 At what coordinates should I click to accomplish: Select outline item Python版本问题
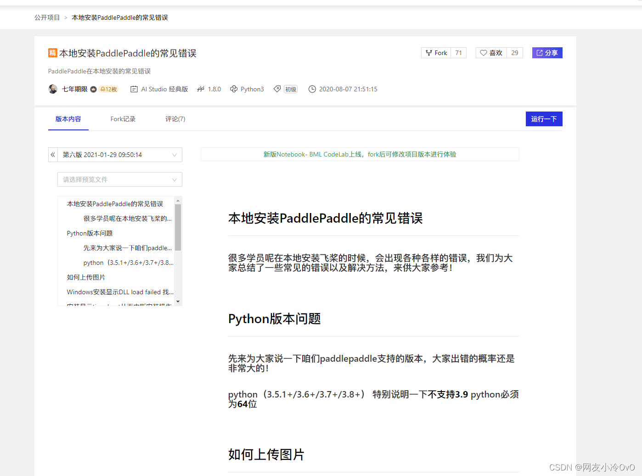(x=90, y=233)
